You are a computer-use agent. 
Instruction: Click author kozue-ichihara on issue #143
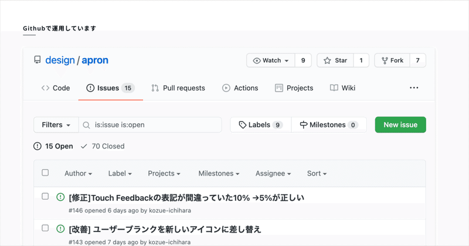point(169,242)
